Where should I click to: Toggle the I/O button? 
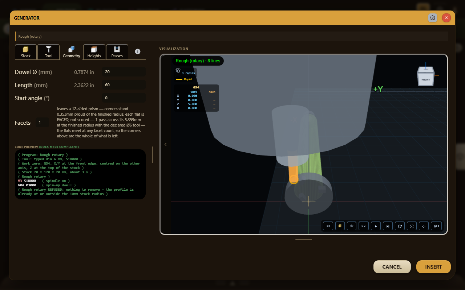[437, 226]
